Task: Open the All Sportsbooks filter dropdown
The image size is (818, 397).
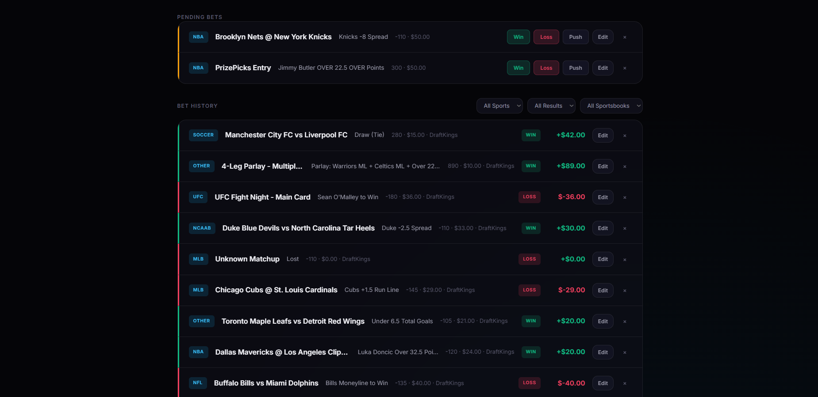Action: [x=611, y=106]
